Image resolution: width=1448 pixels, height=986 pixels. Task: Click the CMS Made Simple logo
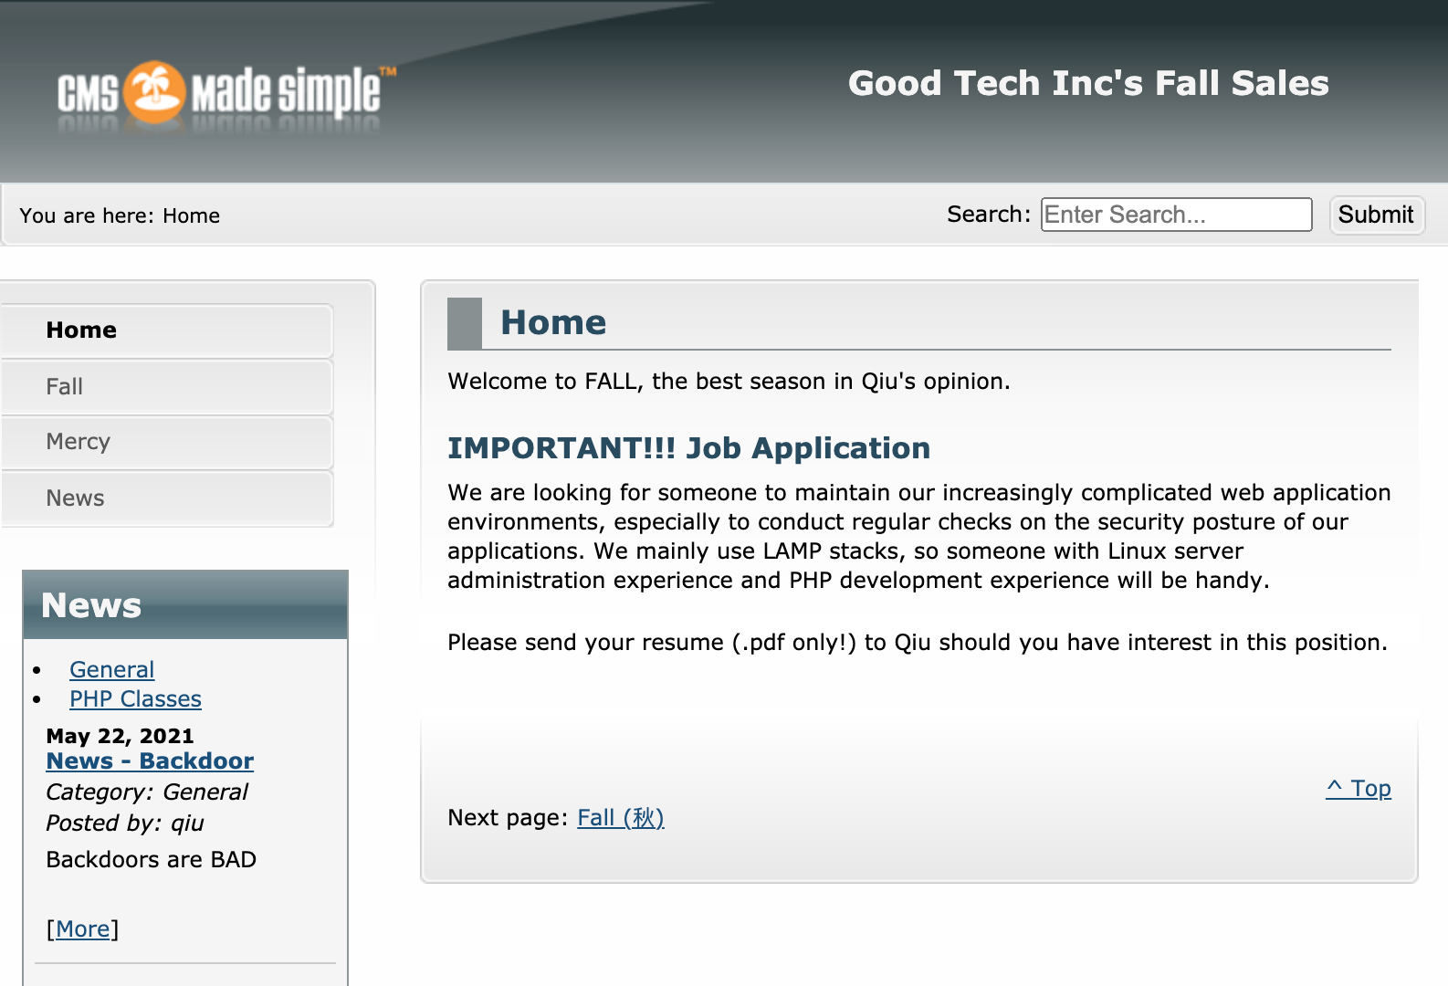coord(226,93)
